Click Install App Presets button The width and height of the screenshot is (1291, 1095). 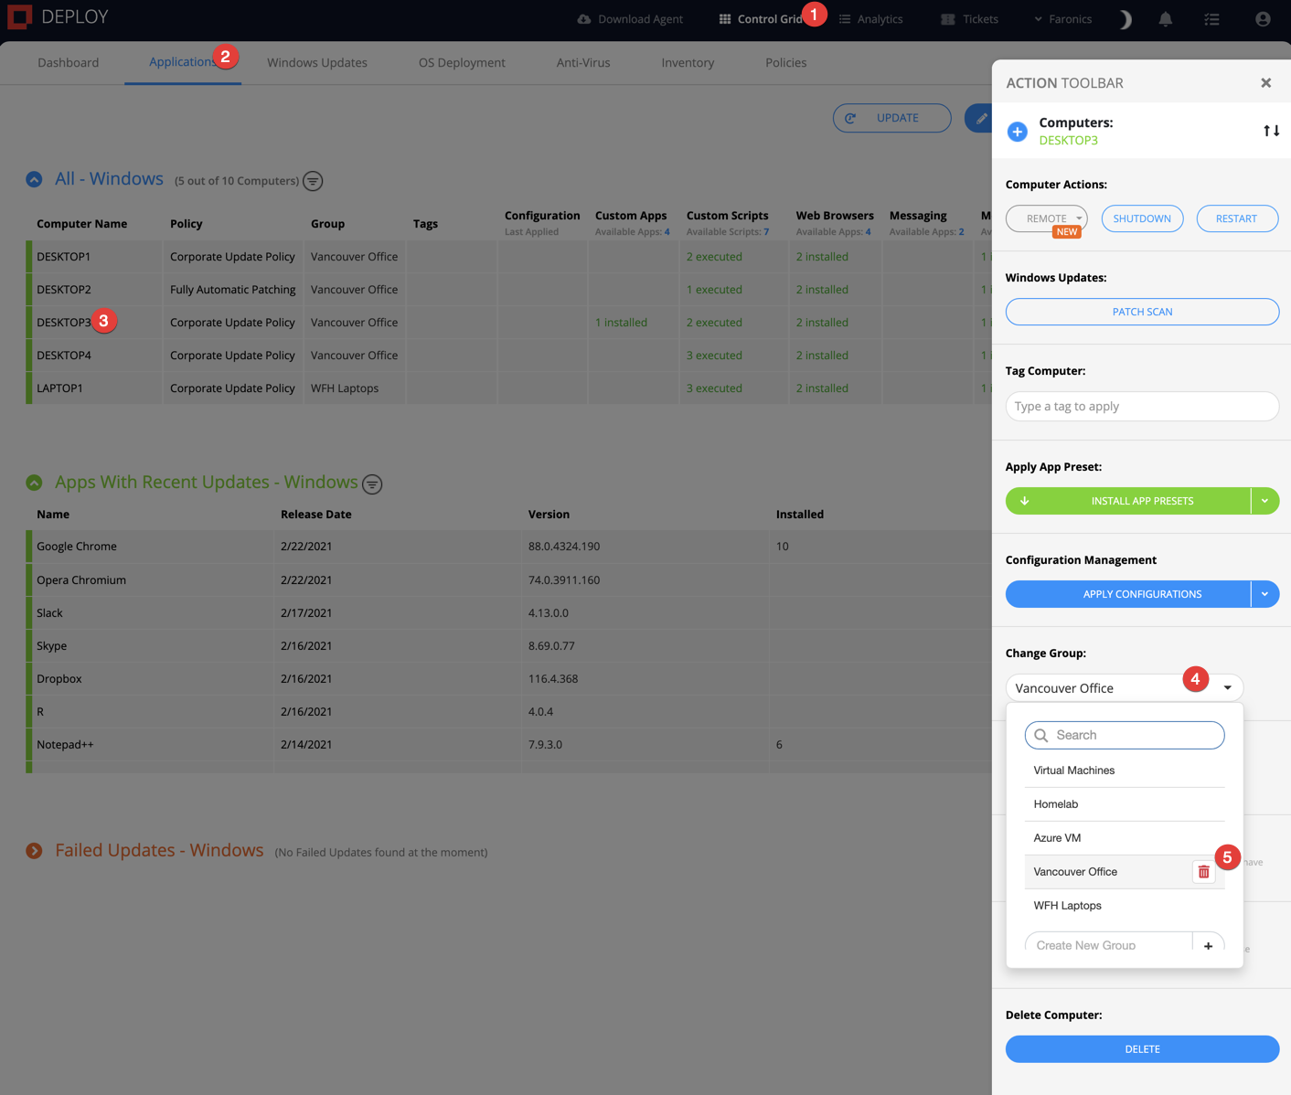click(1128, 501)
